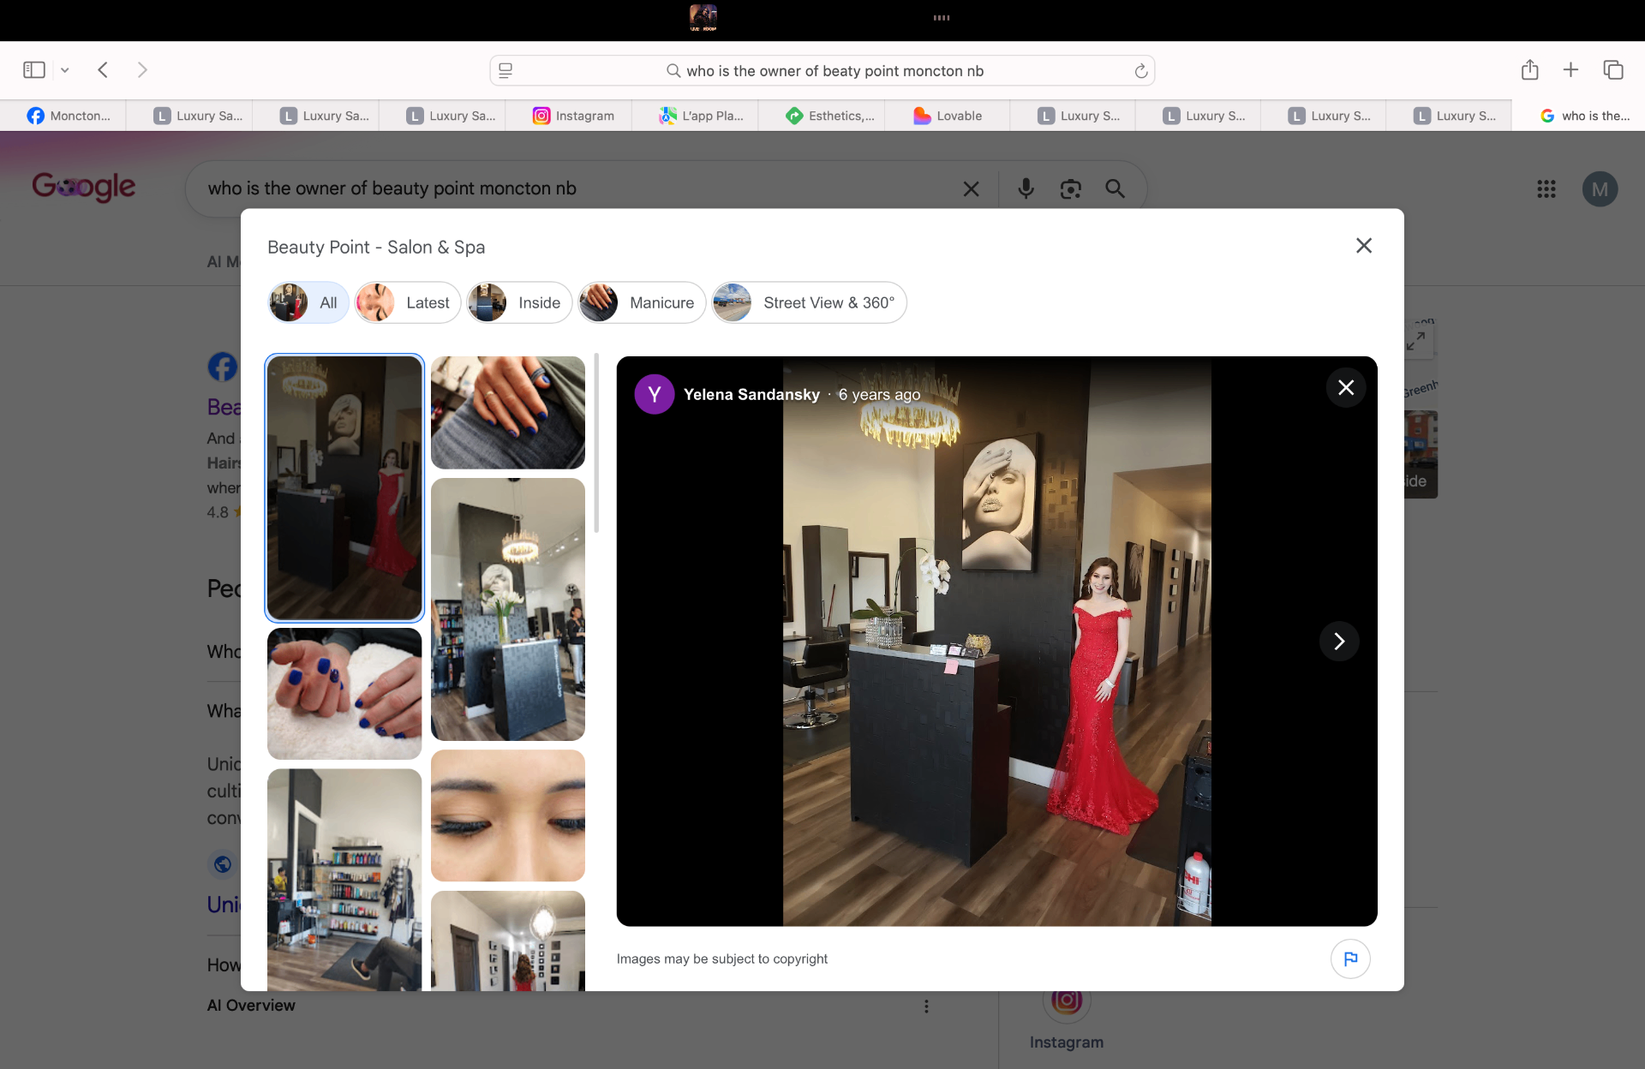The width and height of the screenshot is (1645, 1069).
Task: Filter photos by Manicure
Action: [642, 302]
